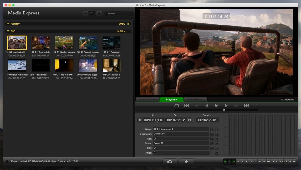Enable audio channel 16 button
The width and height of the screenshot is (301, 170).
pos(294,162)
